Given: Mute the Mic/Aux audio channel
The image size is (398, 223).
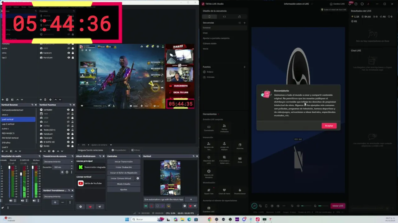Looking at the screenshot, I should click(34, 201).
